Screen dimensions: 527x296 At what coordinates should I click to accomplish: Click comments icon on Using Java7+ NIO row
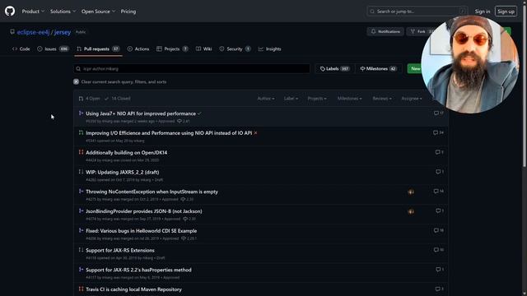tap(439, 113)
